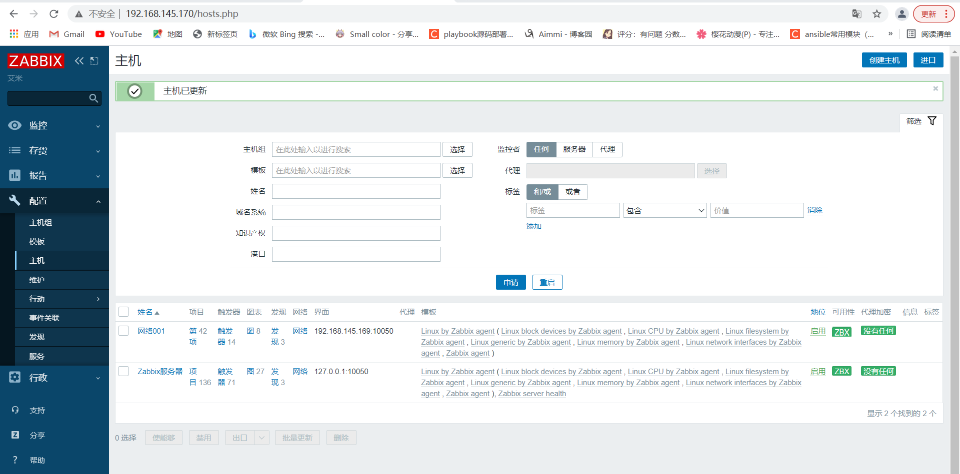Select 服务器 in 监控者 filter
Screen dimensions: 960x474
[x=574, y=149]
